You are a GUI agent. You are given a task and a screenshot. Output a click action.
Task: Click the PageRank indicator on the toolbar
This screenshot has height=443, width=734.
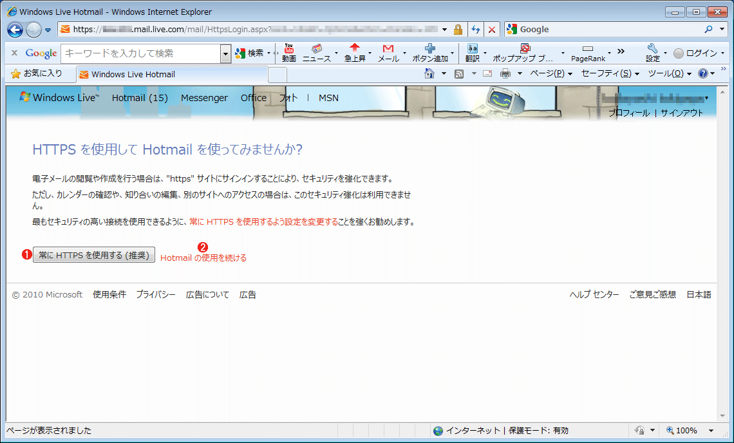(x=588, y=53)
